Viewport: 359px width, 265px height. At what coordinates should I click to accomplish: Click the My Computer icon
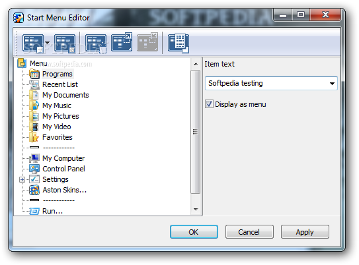34,158
